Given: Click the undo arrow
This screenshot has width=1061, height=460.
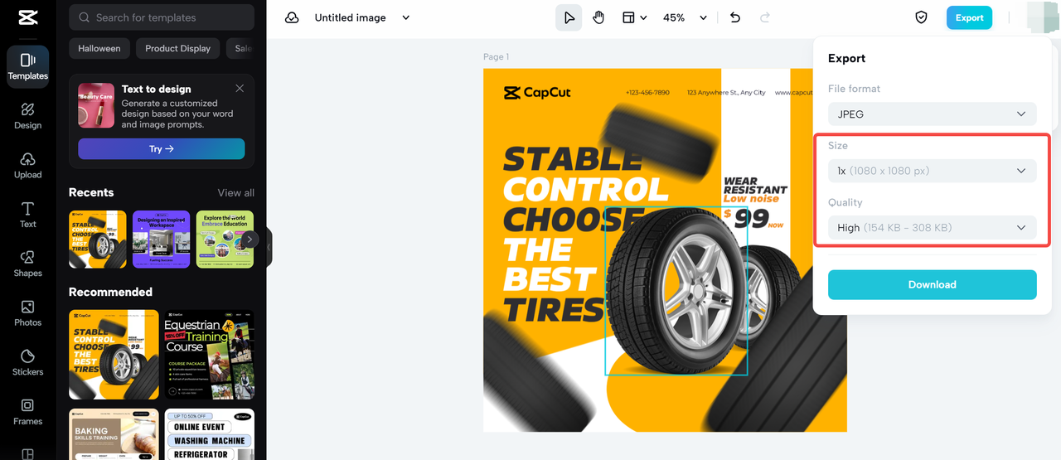Looking at the screenshot, I should 734,17.
